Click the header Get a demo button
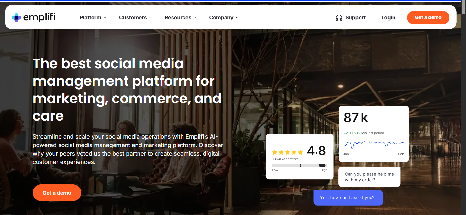Image resolution: width=466 pixels, height=215 pixels. pyautogui.click(x=428, y=17)
